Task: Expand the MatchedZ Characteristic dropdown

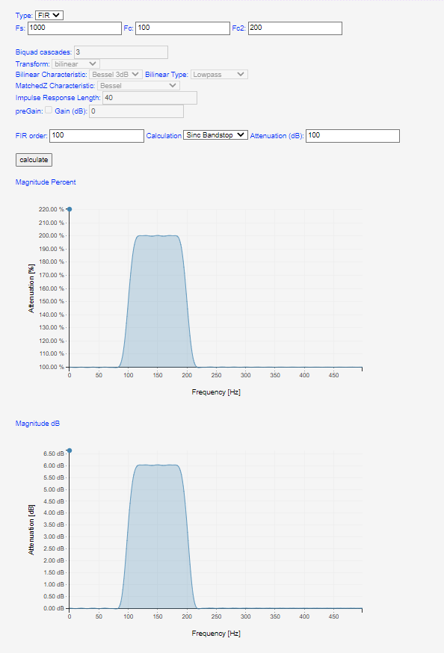Action: pos(138,86)
